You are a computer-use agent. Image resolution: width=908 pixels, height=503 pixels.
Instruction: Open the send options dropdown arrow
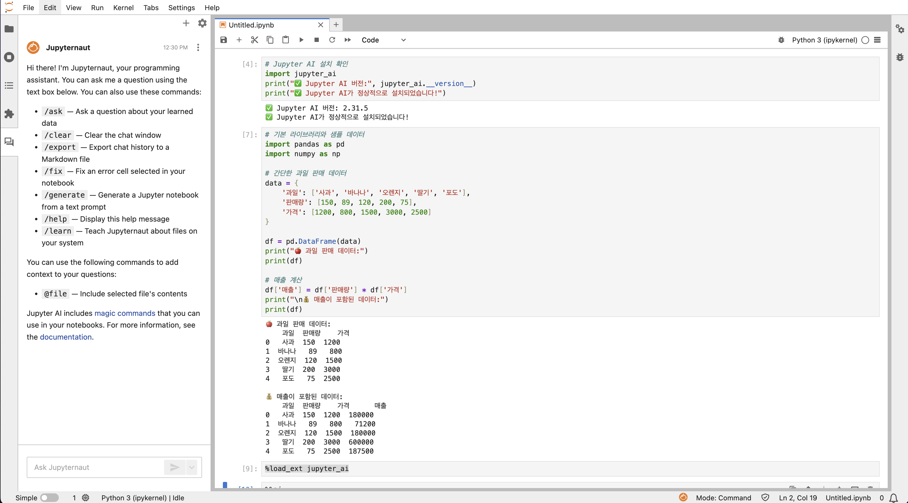[x=192, y=467]
